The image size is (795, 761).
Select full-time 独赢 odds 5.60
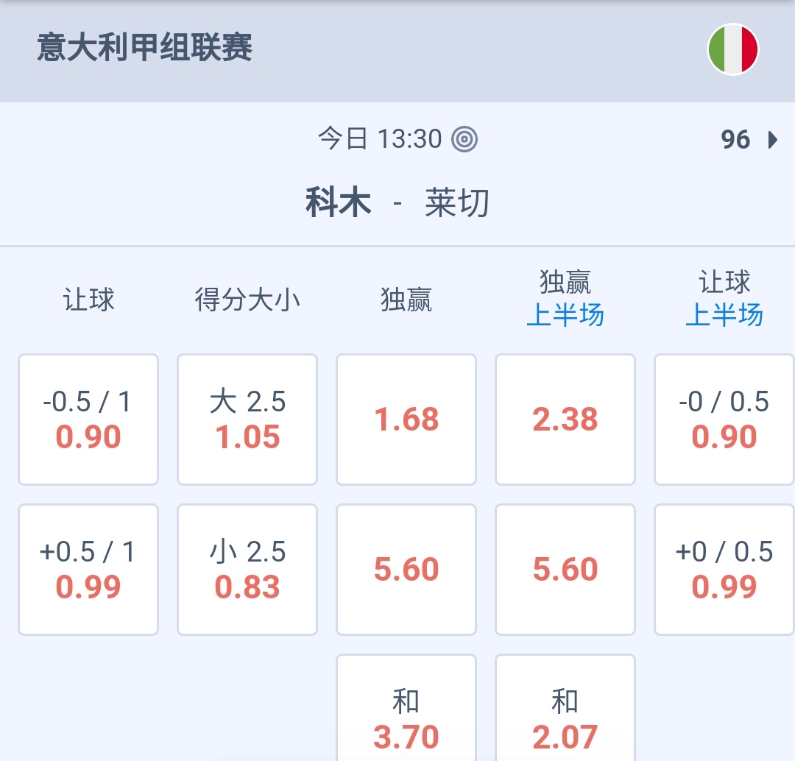(x=406, y=570)
